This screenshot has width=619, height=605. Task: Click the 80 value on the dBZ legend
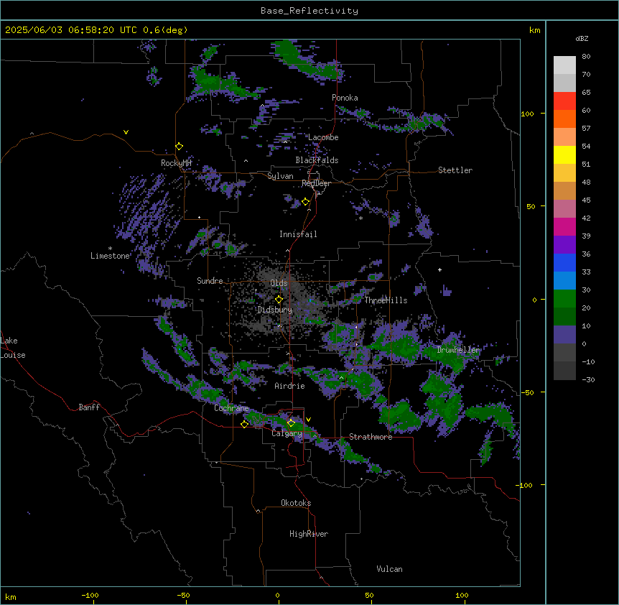coord(586,57)
